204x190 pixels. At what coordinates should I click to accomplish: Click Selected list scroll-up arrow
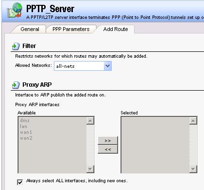[x=193, y=121]
